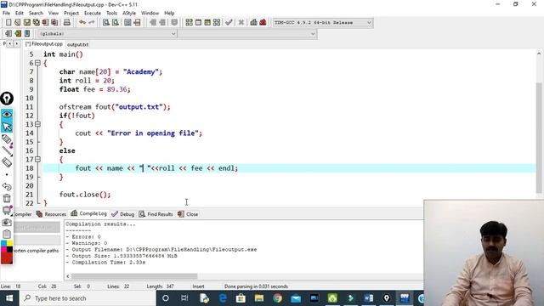Toggle the eye visibility icon in sidebar
544x306 pixels.
[7, 114]
